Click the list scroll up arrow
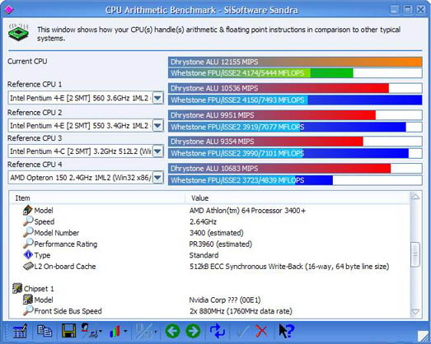The width and height of the screenshot is (431, 344). point(415,197)
